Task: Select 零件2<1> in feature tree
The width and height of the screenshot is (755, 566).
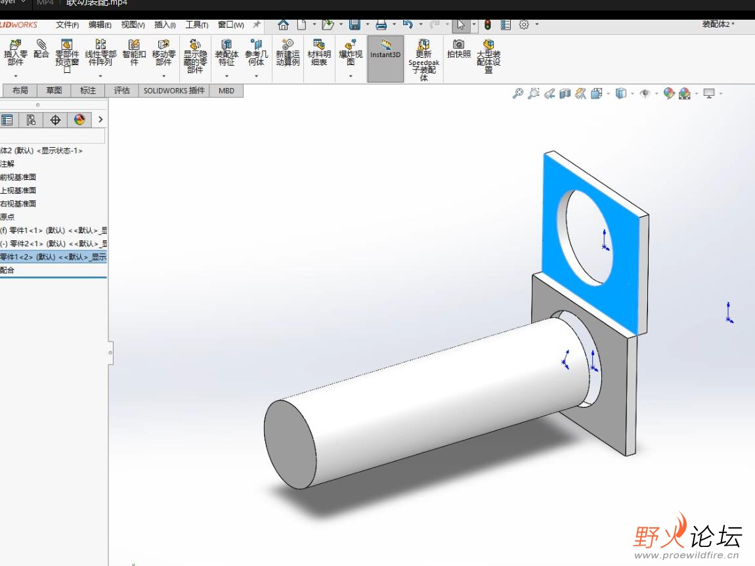Action: click(x=53, y=244)
